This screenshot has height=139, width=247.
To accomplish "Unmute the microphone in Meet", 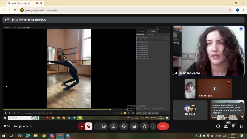I will [88, 126].
